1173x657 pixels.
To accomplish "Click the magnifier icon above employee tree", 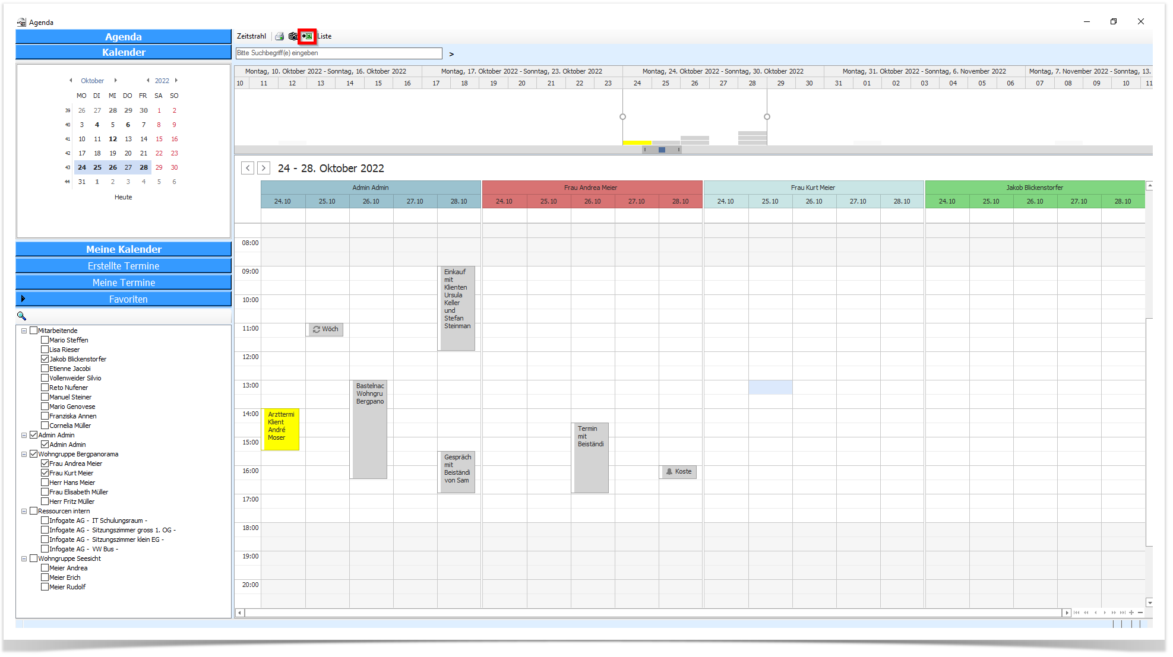I will 22,316.
